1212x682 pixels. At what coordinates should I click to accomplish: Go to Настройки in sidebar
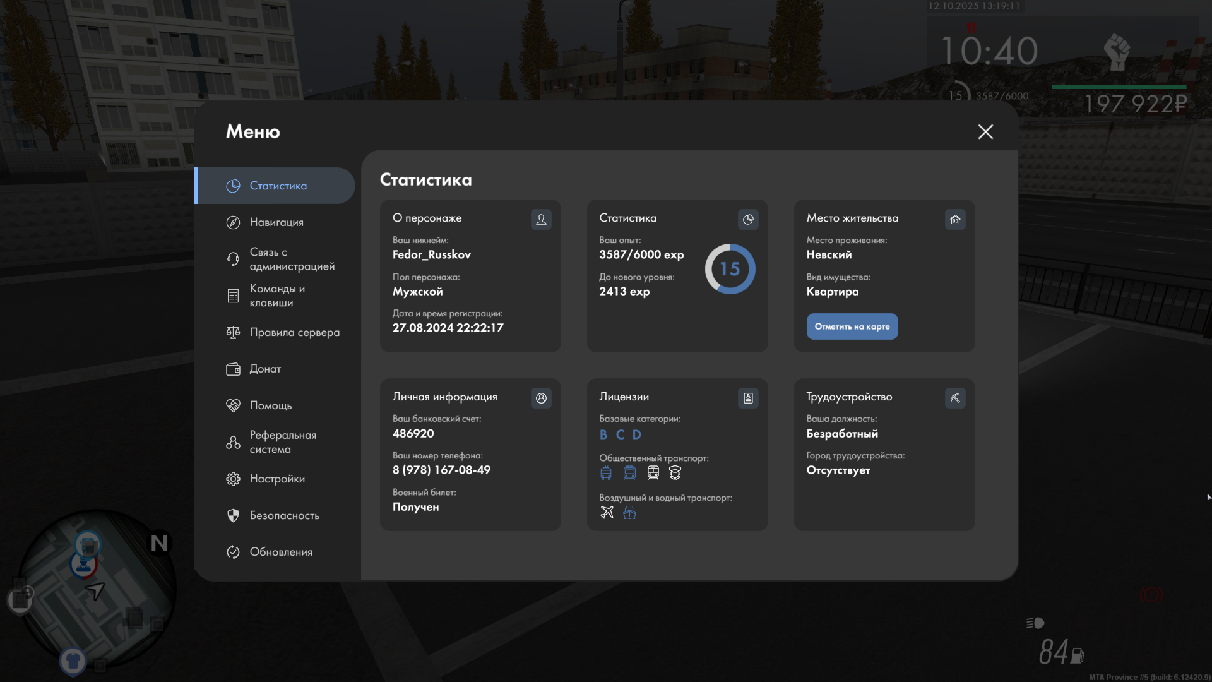pos(277,479)
